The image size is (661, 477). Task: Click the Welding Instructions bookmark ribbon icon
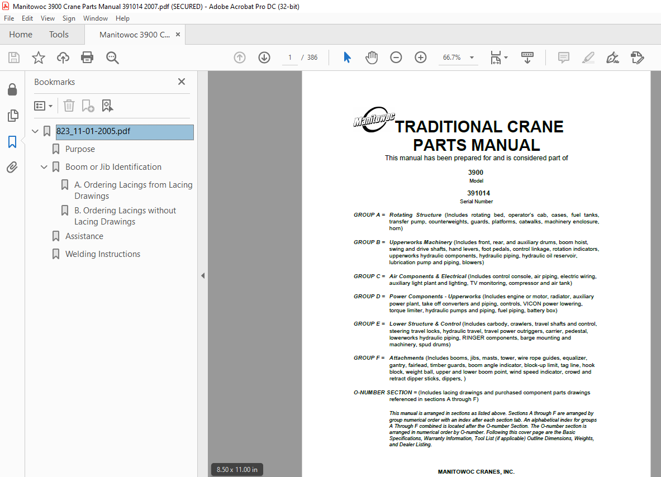[56, 254]
